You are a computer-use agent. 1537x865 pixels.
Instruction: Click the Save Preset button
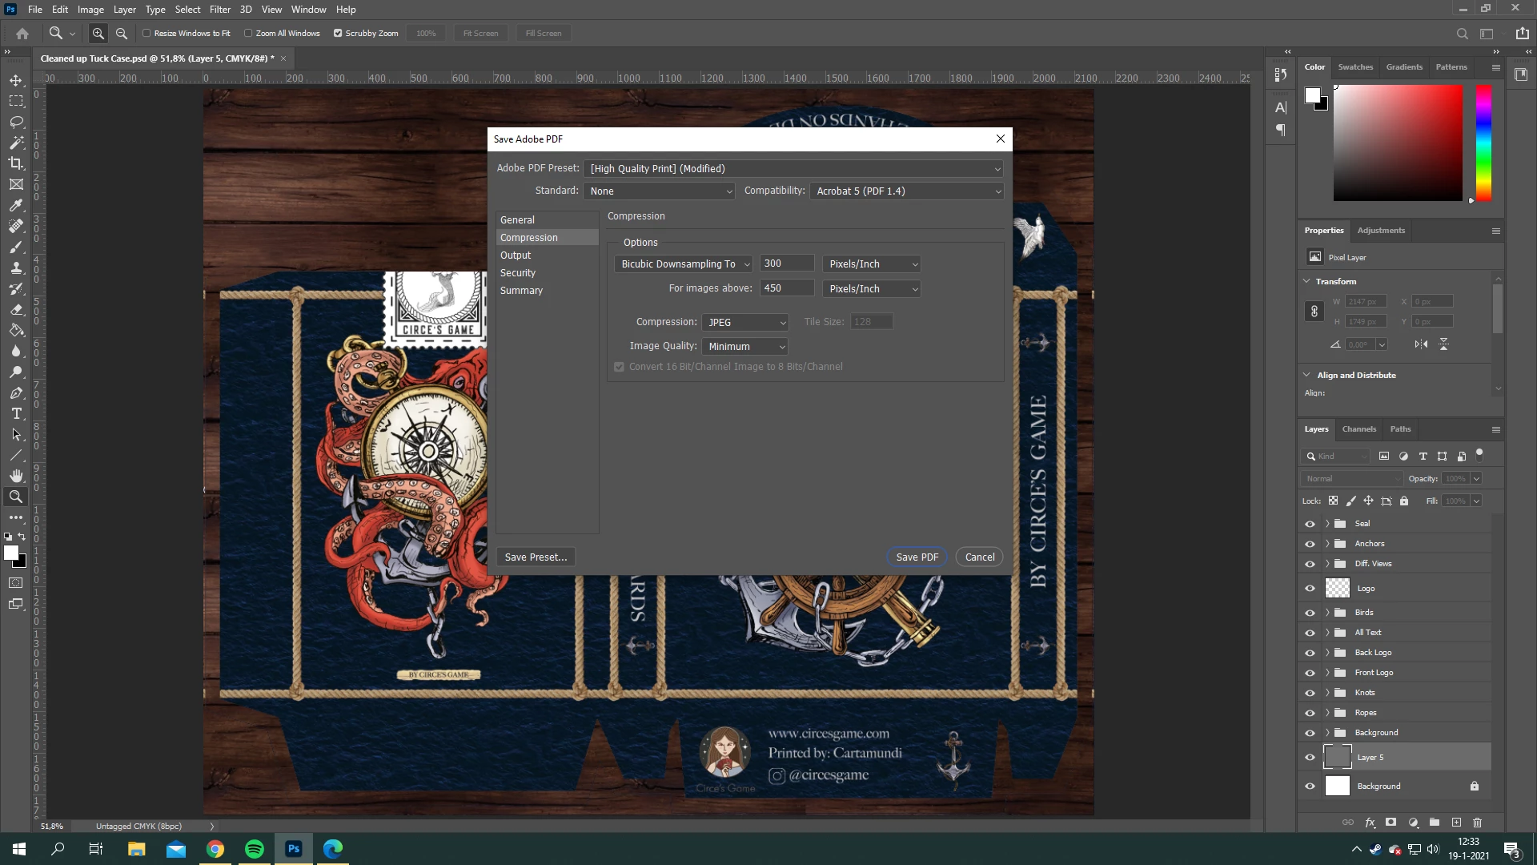[x=536, y=557]
